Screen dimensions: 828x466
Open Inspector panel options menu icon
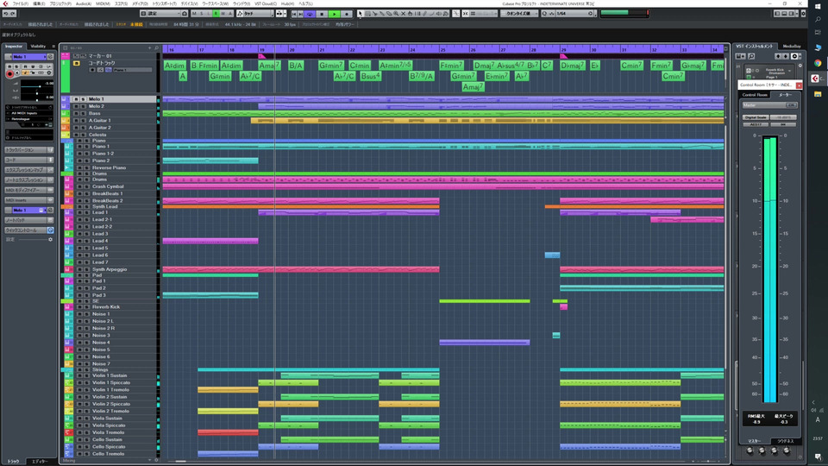53,47
